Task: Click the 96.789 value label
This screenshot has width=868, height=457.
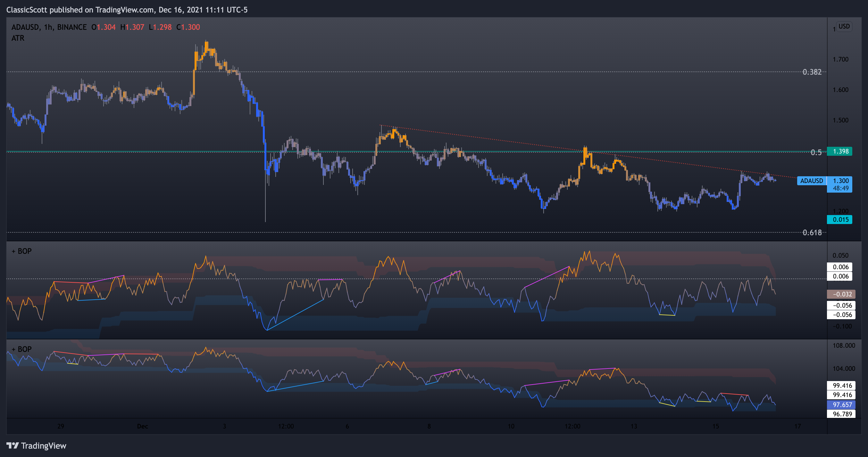Action: pyautogui.click(x=841, y=414)
